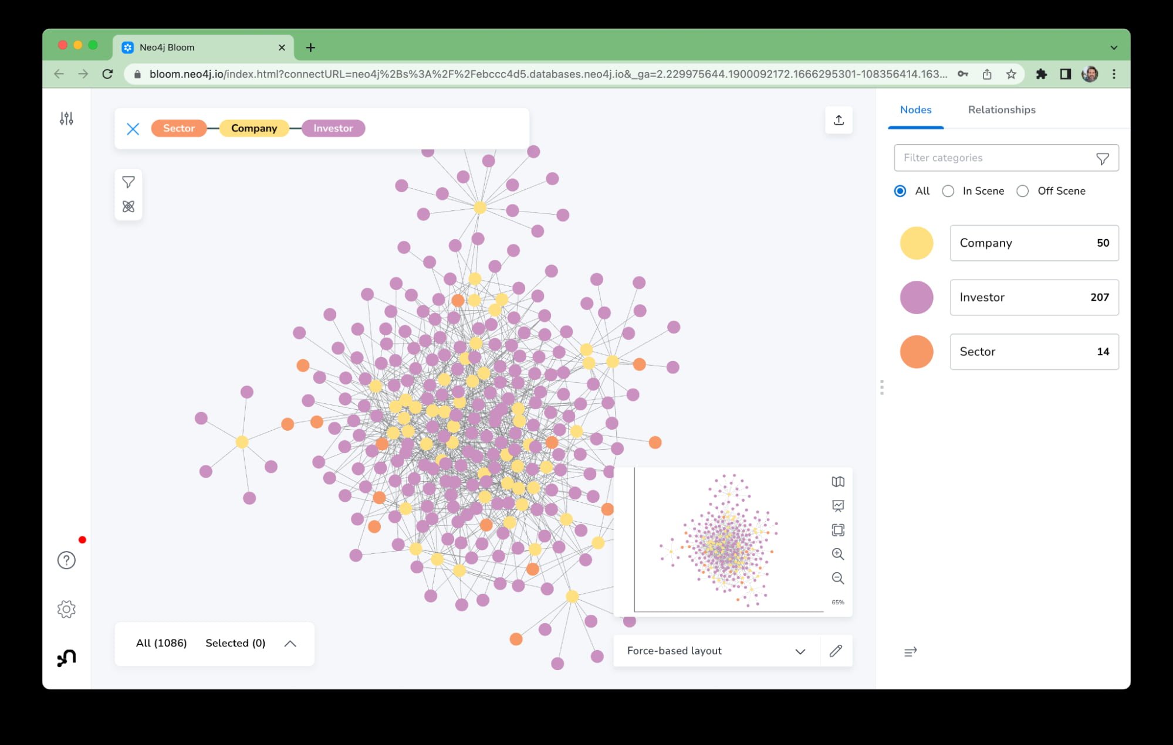This screenshot has width=1173, height=745.
Task: Click the lasso/selection scatter icon
Action: 129,206
